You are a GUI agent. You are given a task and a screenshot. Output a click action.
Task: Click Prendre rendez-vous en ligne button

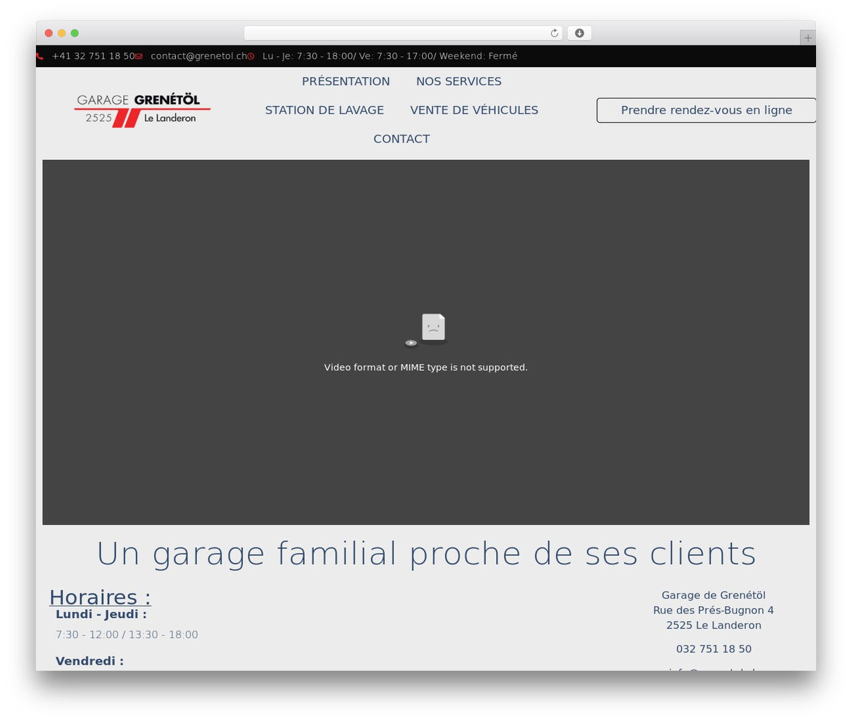pyautogui.click(x=706, y=111)
